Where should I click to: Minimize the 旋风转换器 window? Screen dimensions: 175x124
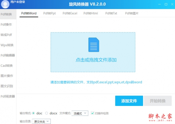click(x=160, y=4)
